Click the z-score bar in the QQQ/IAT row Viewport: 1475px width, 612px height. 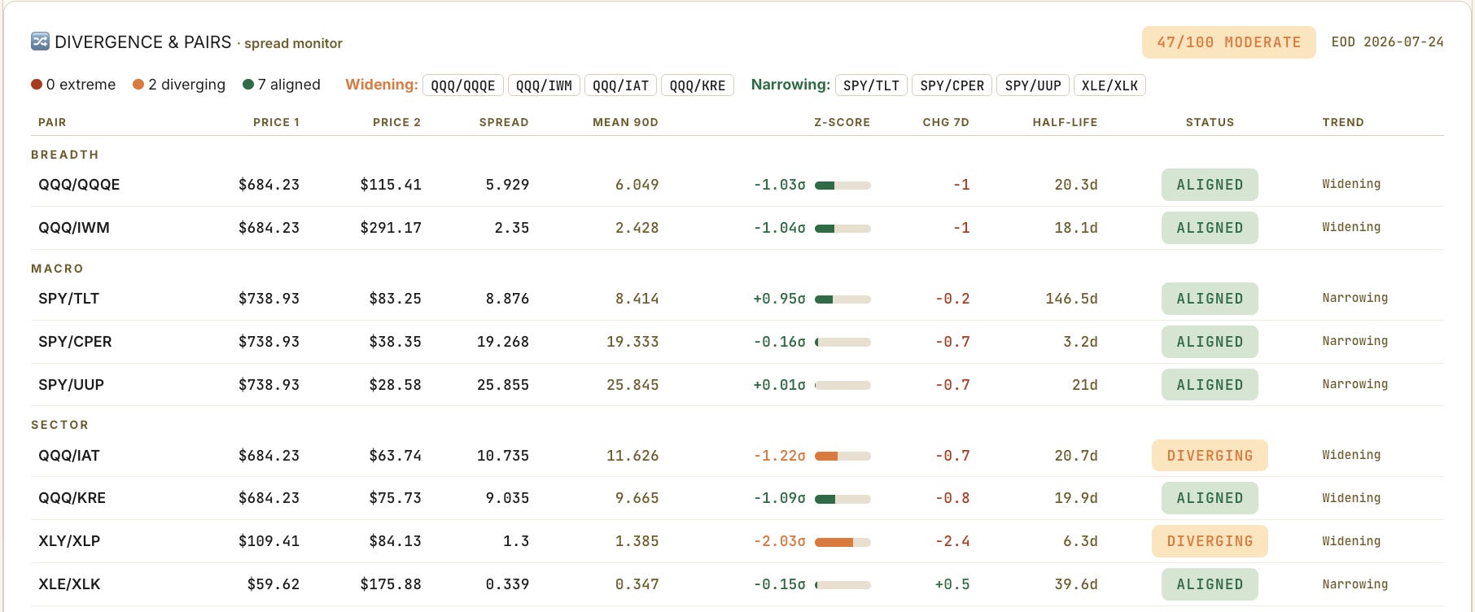coord(843,457)
